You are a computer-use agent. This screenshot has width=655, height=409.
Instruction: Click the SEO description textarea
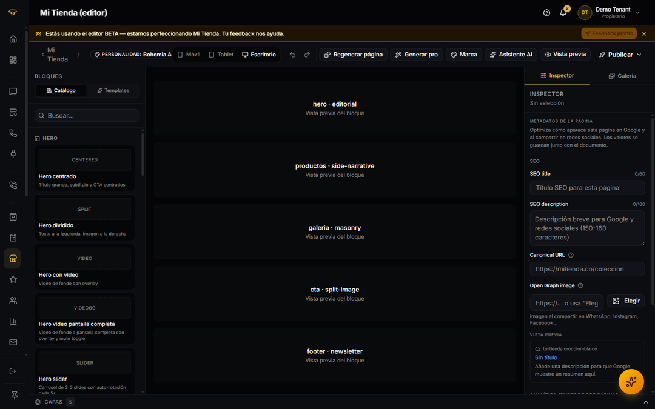click(x=587, y=228)
